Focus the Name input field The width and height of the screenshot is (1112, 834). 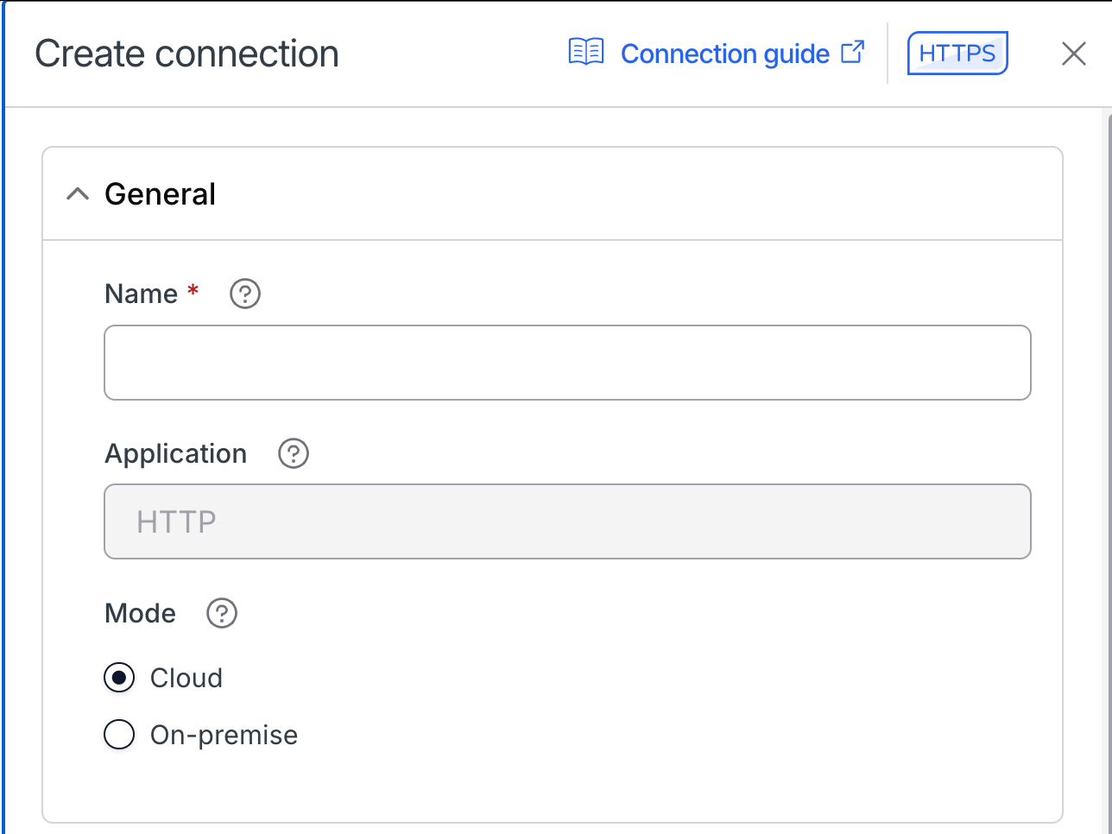tap(567, 363)
